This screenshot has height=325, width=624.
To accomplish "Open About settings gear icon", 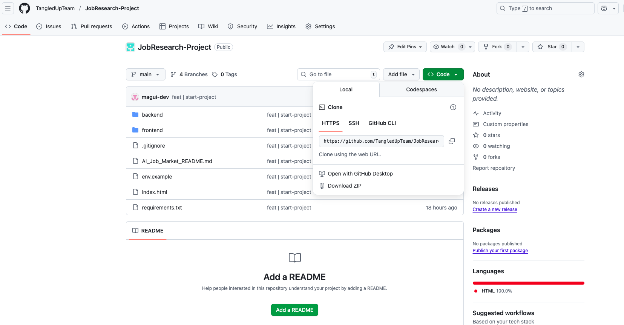I will tap(581, 74).
